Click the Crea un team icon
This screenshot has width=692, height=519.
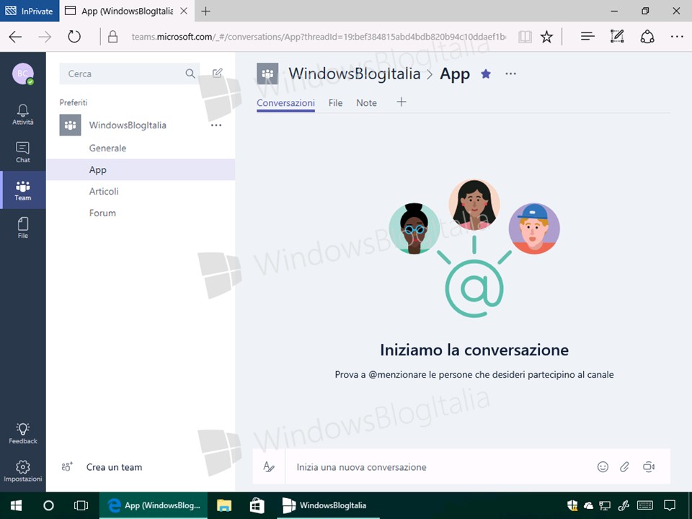click(67, 467)
